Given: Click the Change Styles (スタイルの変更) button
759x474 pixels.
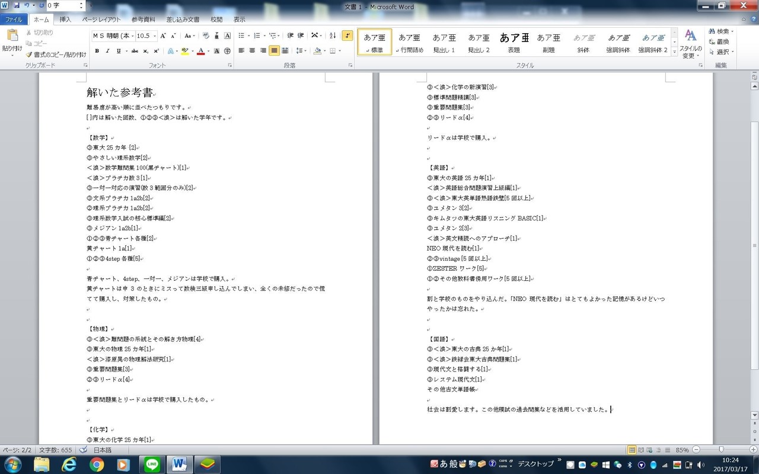Looking at the screenshot, I should [x=691, y=44].
